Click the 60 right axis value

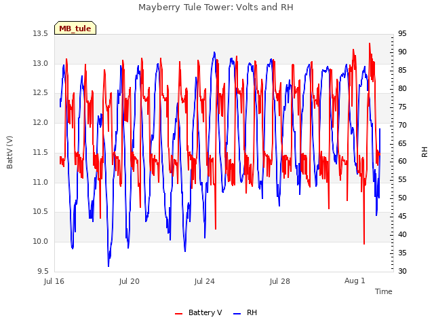coord(402,162)
